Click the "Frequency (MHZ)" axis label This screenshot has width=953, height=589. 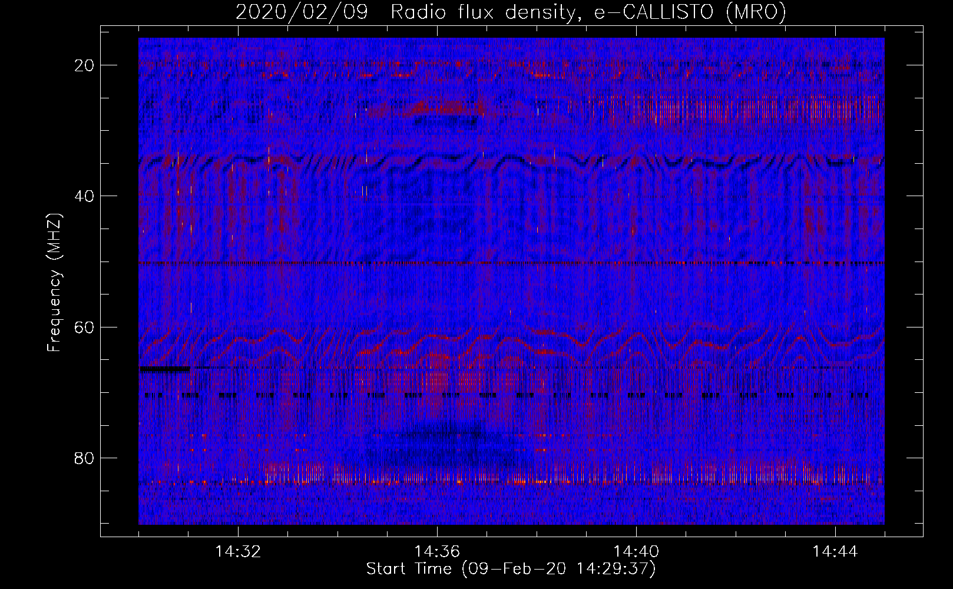[54, 283]
